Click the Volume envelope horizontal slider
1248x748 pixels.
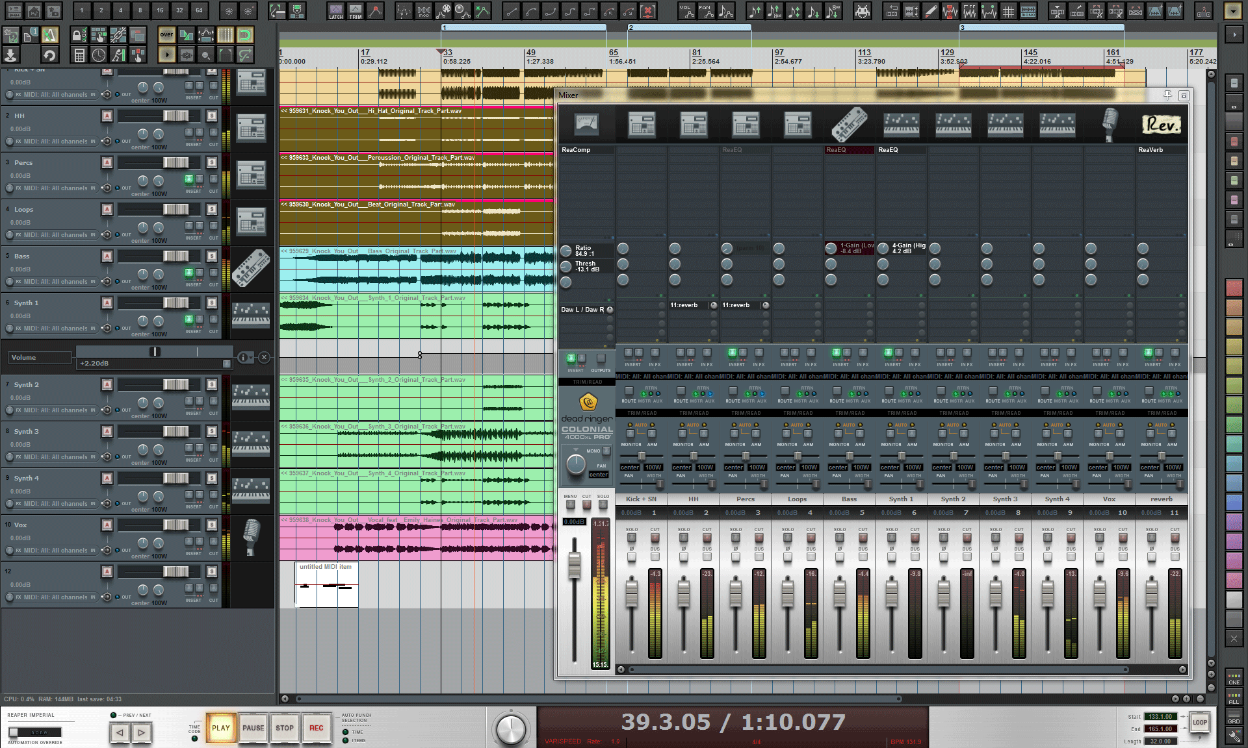click(155, 351)
